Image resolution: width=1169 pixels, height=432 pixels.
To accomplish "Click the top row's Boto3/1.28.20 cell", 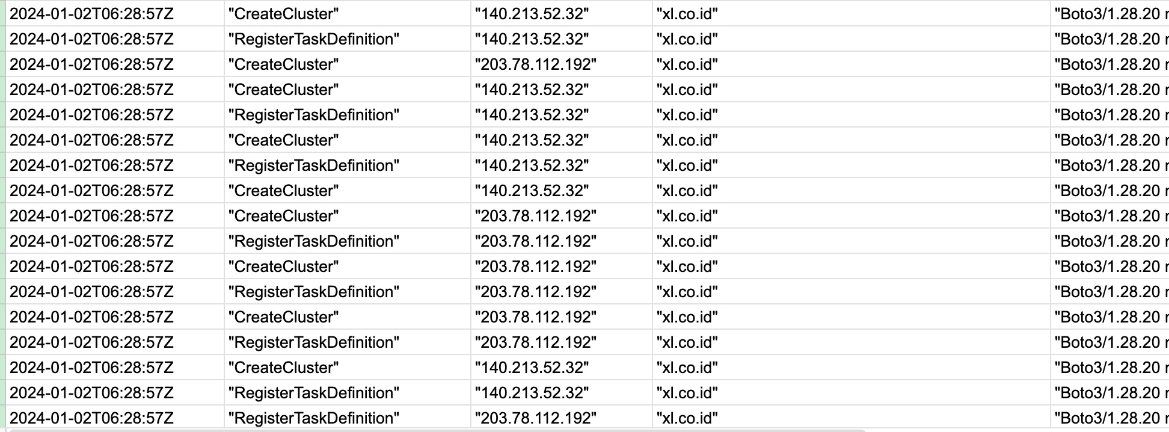I will coord(1110,14).
